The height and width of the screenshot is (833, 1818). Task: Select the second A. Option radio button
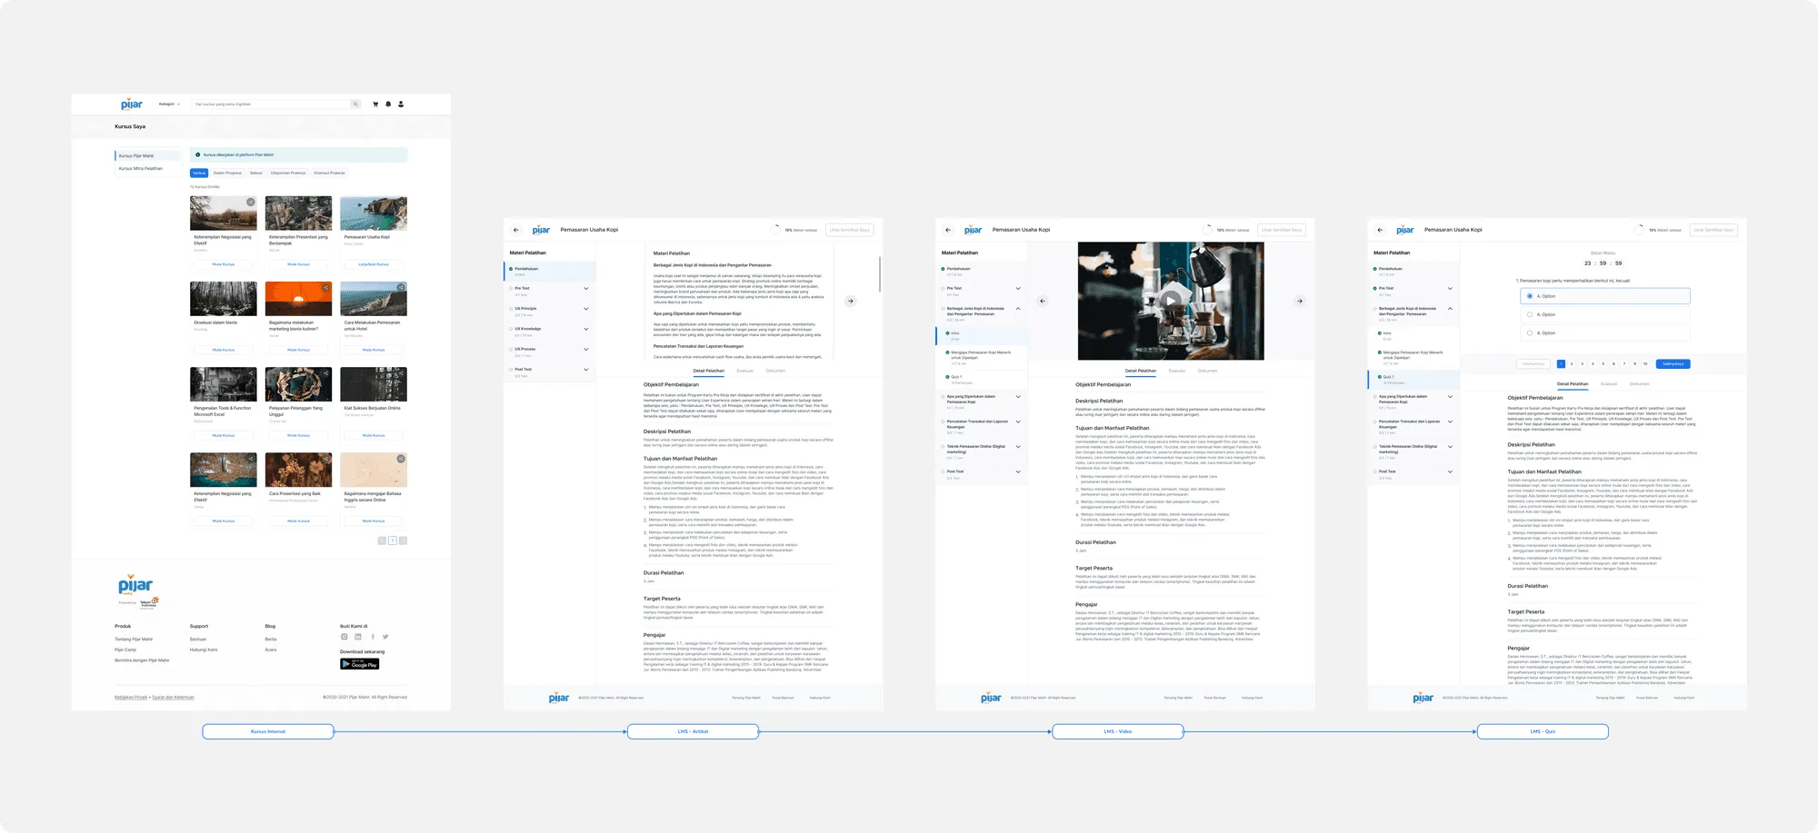1530,314
